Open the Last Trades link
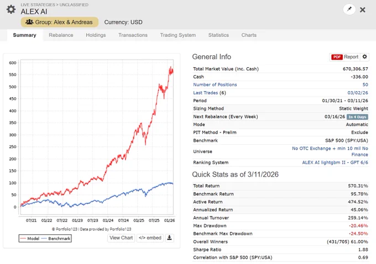Screen dimensions: 376x264 [205, 93]
